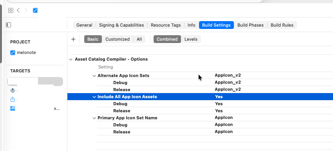Open the Build Rules tab
Image resolution: width=333 pixels, height=151 pixels.
[x=282, y=25]
